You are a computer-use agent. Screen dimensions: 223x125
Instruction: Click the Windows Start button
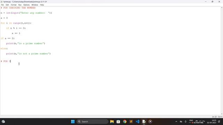point(73,122)
